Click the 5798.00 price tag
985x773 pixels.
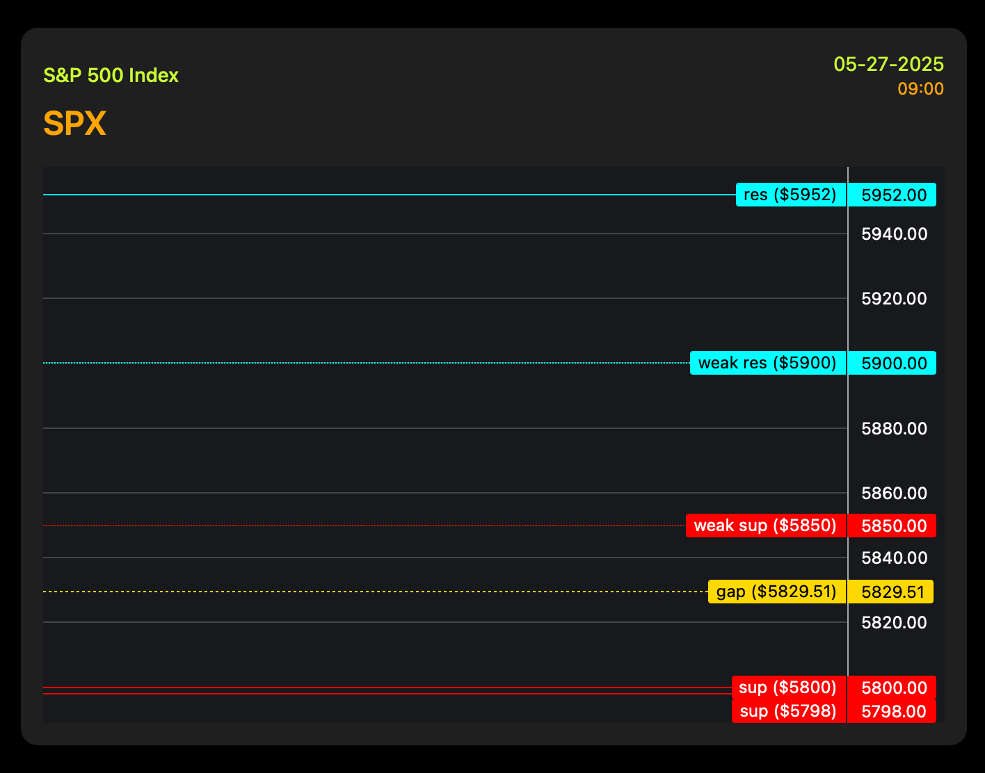click(892, 711)
